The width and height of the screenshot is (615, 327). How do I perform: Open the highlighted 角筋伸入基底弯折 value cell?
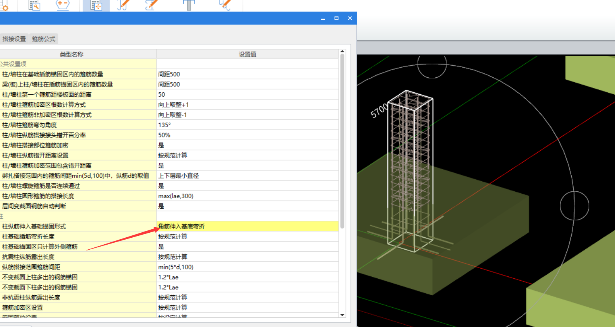click(x=247, y=227)
